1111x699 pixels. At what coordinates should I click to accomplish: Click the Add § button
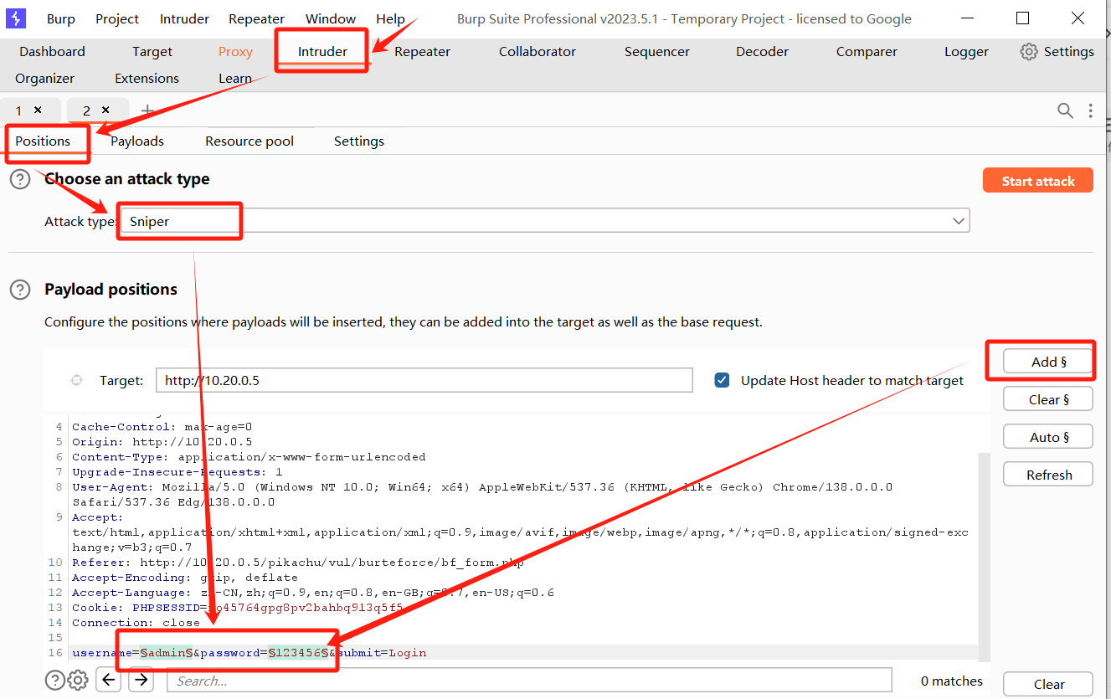coord(1048,362)
